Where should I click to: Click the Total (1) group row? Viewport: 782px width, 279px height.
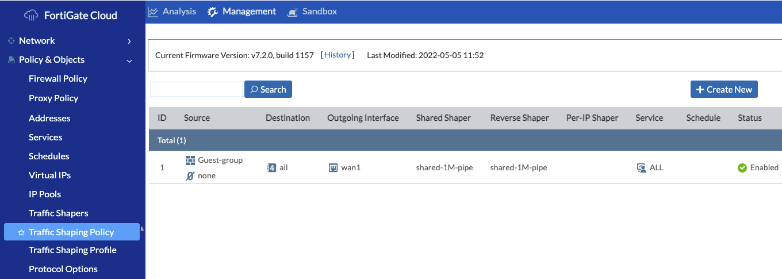(465, 140)
